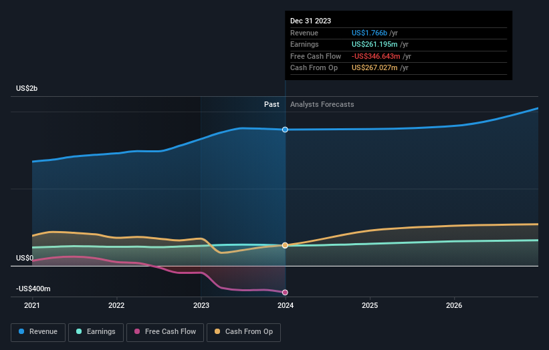The height and width of the screenshot is (350, 549).
Task: Click the 2026 x-axis label
Action: pos(454,305)
